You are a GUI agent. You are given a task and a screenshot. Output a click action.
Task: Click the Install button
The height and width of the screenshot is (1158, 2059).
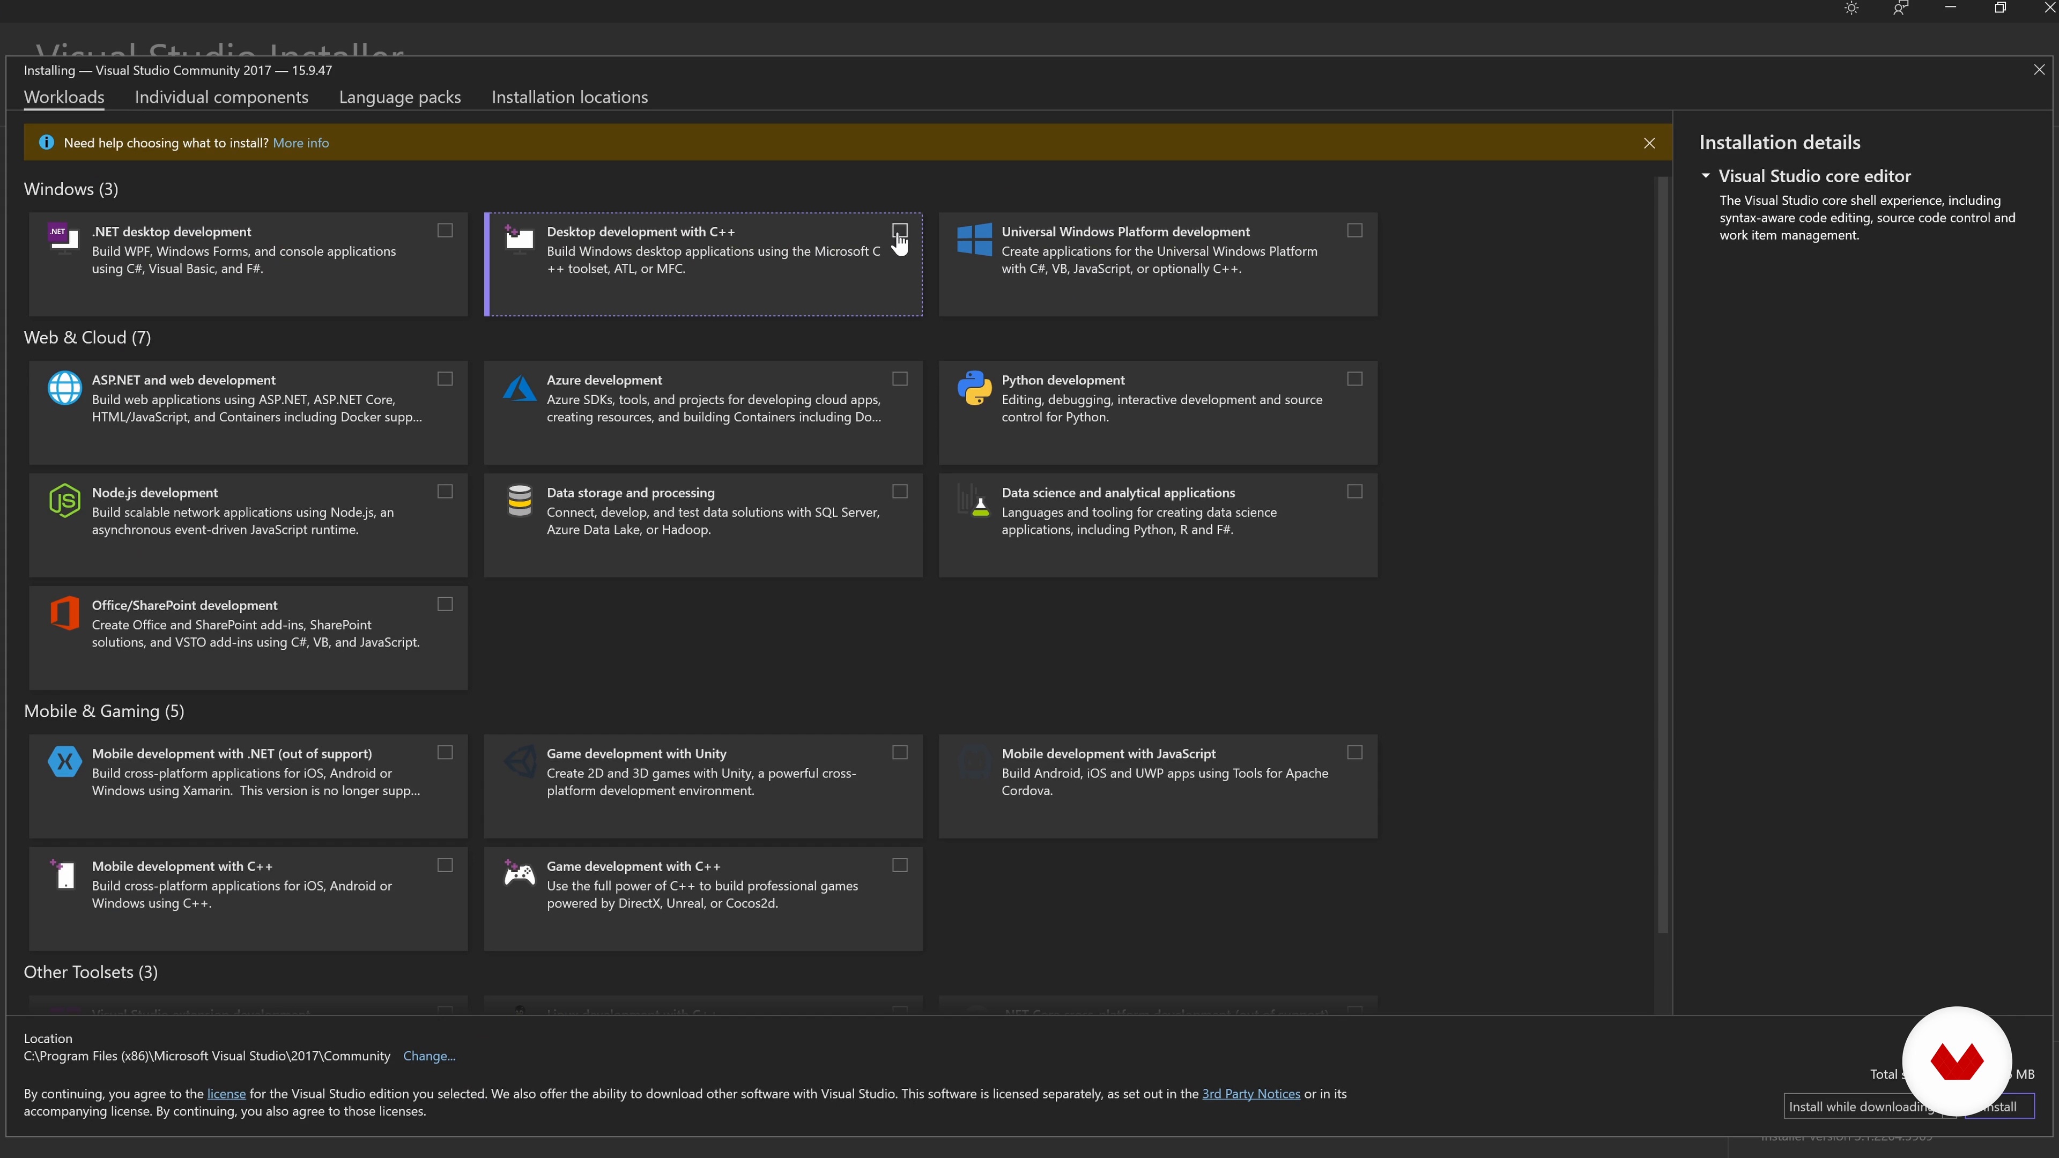pyautogui.click(x=1999, y=1107)
